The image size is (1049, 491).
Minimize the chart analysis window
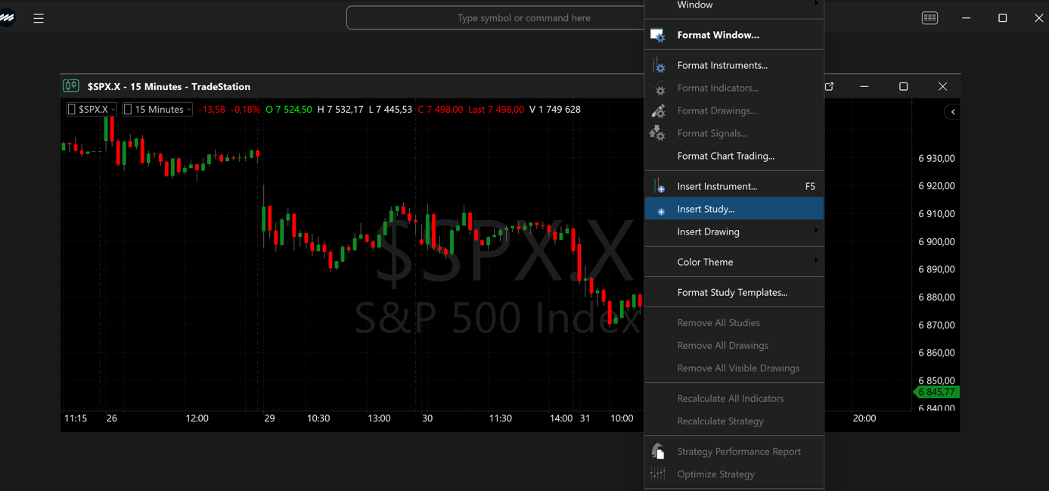coord(864,86)
